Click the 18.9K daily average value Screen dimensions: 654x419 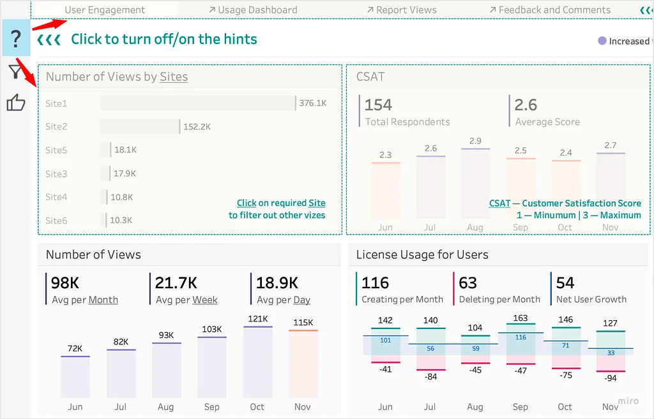tap(277, 283)
